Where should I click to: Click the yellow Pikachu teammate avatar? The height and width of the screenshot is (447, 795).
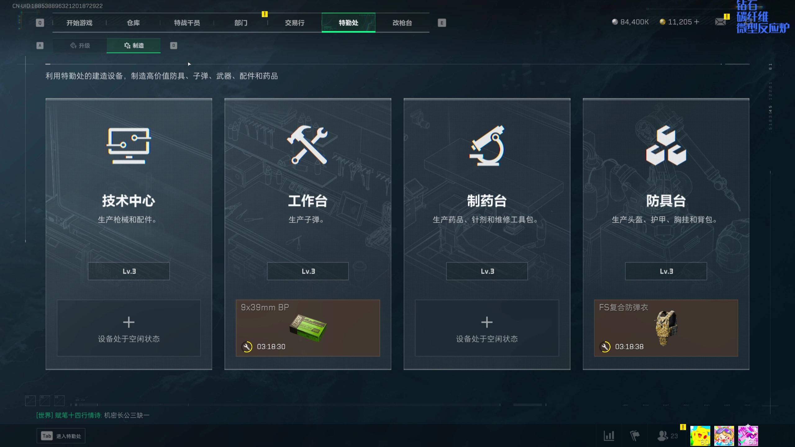pyautogui.click(x=700, y=436)
